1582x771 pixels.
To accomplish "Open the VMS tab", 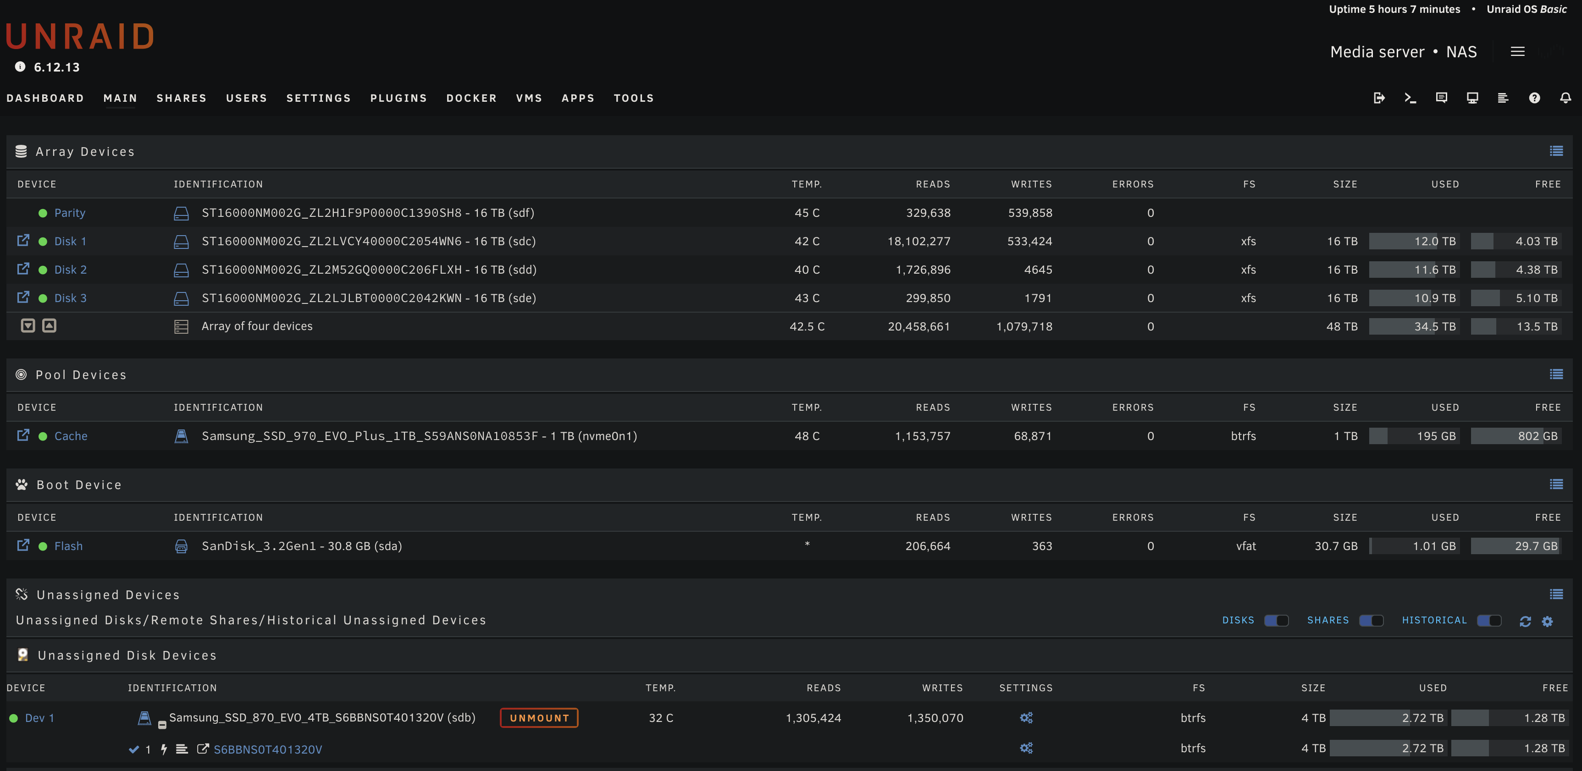I will [x=529, y=98].
